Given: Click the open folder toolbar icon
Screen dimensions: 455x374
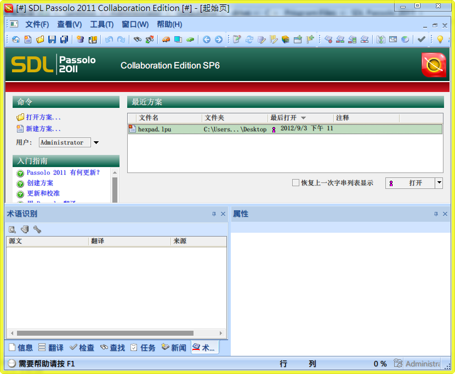Looking at the screenshot, I should click(40, 39).
